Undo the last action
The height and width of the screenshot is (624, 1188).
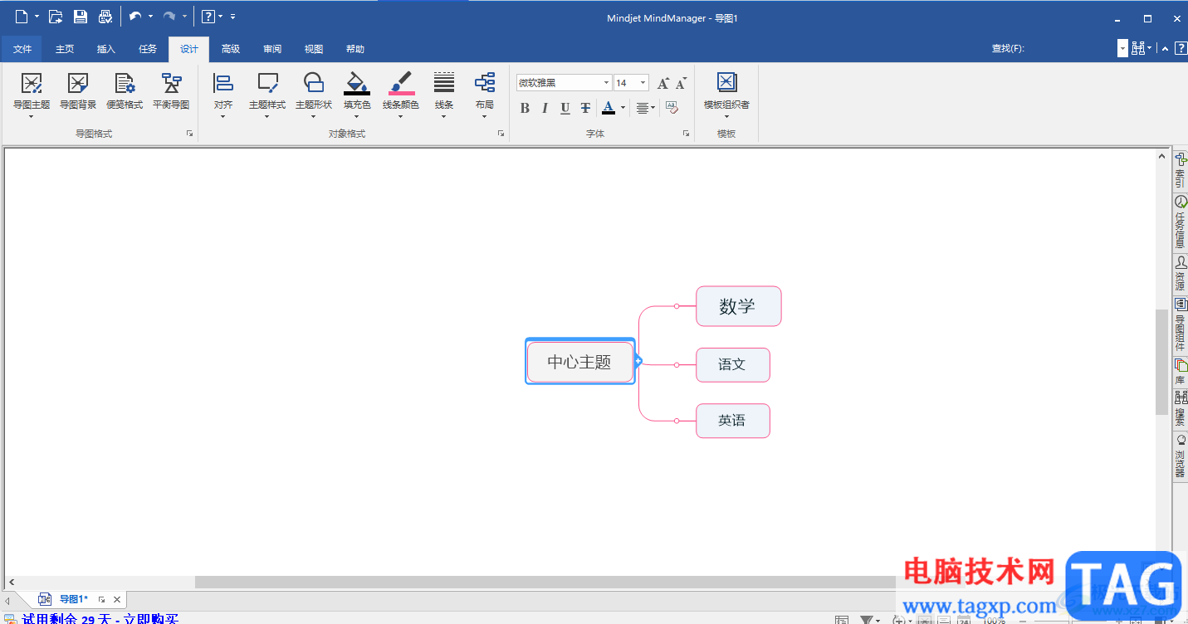135,17
